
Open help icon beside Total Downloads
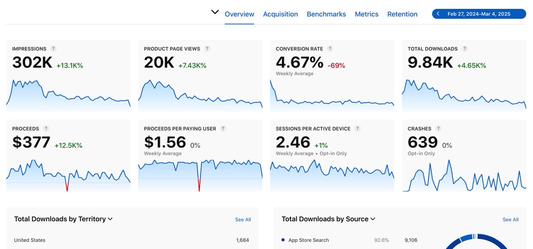(x=465, y=49)
